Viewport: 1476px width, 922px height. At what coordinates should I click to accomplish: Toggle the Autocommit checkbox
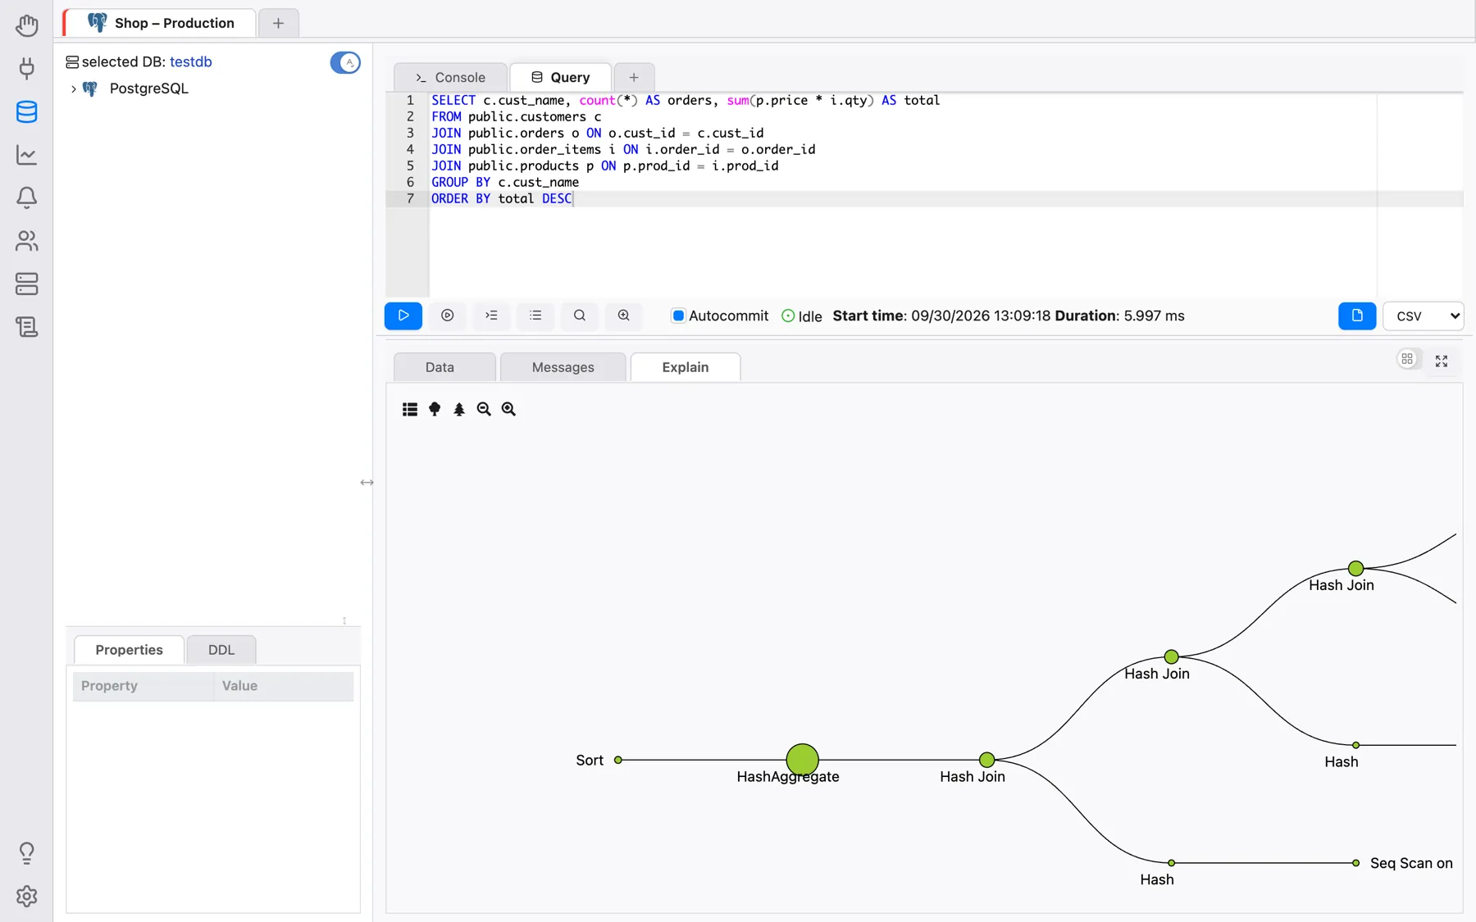(x=678, y=316)
